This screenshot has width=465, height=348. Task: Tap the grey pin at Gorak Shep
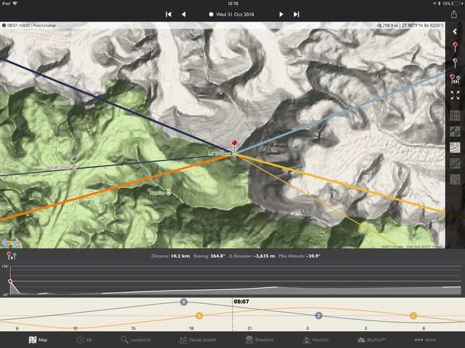tap(74, 160)
